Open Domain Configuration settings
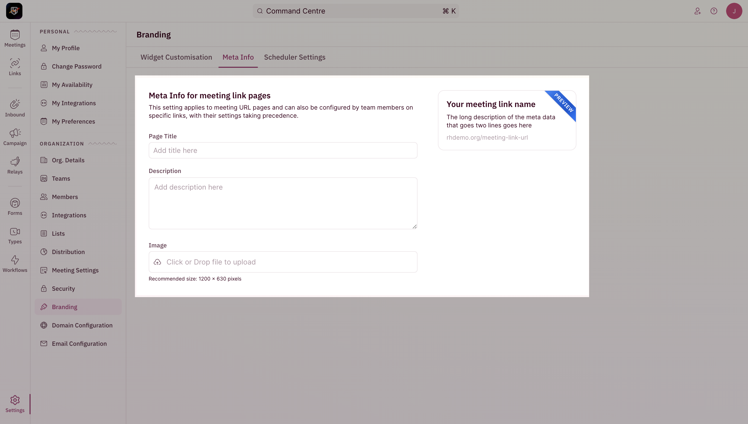This screenshot has height=424, width=748. pyautogui.click(x=82, y=325)
